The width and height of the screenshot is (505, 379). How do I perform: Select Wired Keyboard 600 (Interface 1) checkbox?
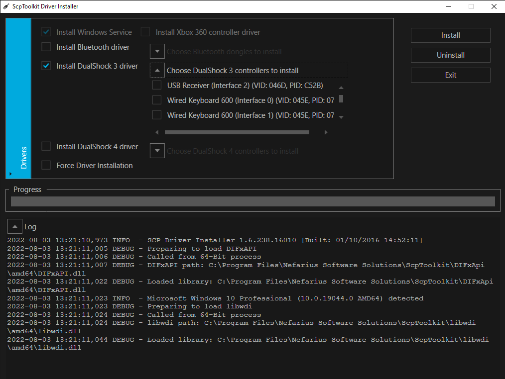(x=157, y=115)
